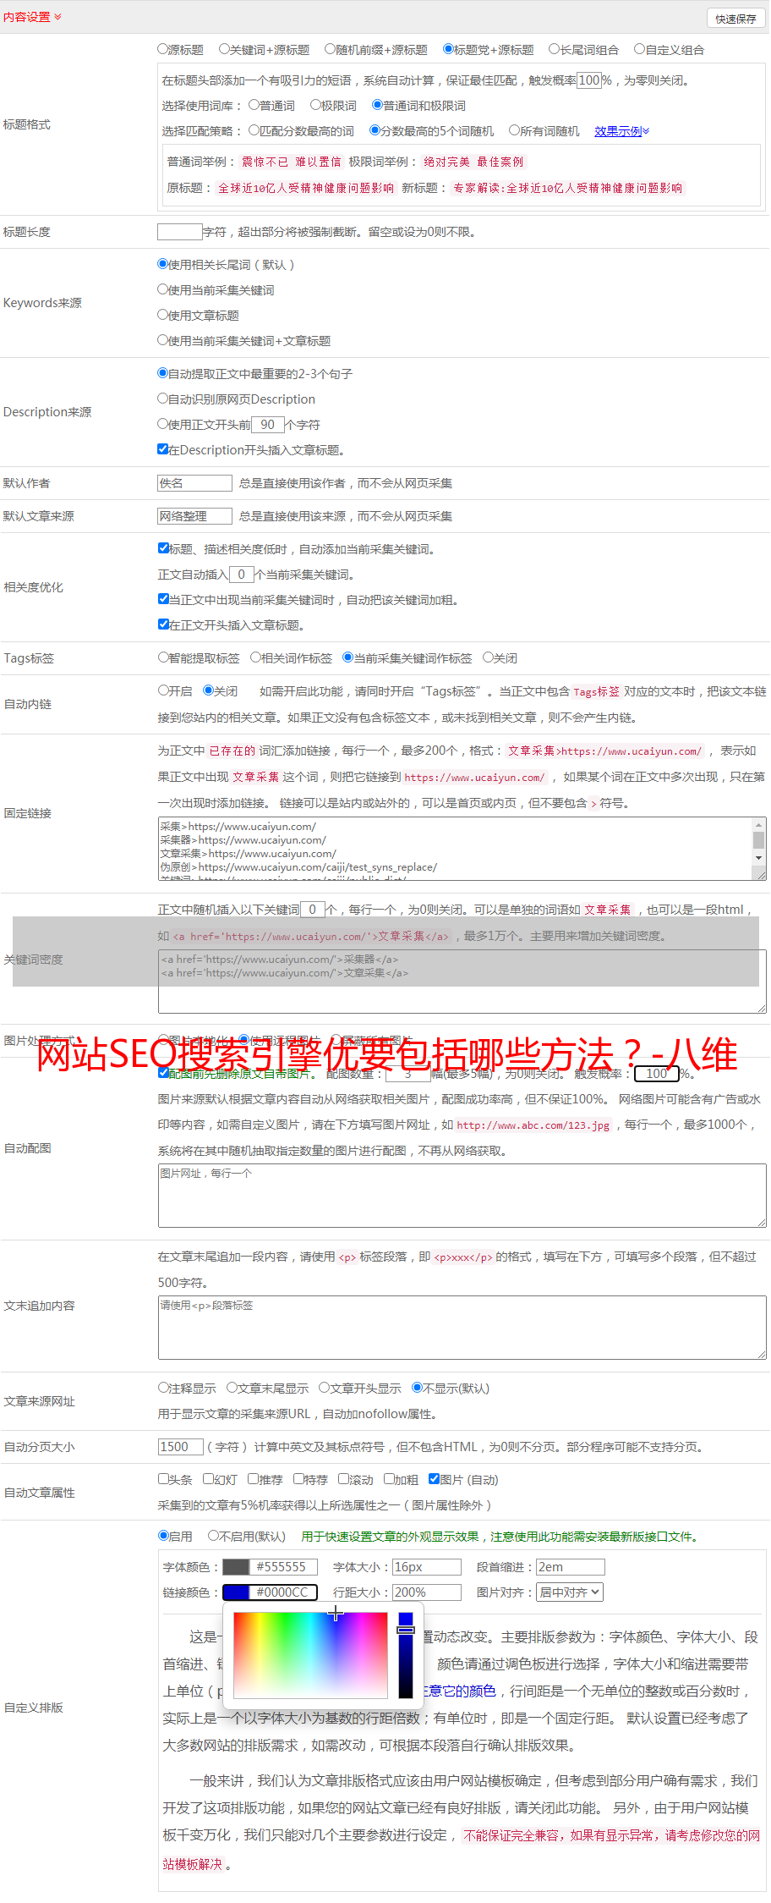Image resolution: width=771 pixels, height=1903 pixels.
Task: Adjust the brightness slider in color picker
Action: (x=406, y=1656)
